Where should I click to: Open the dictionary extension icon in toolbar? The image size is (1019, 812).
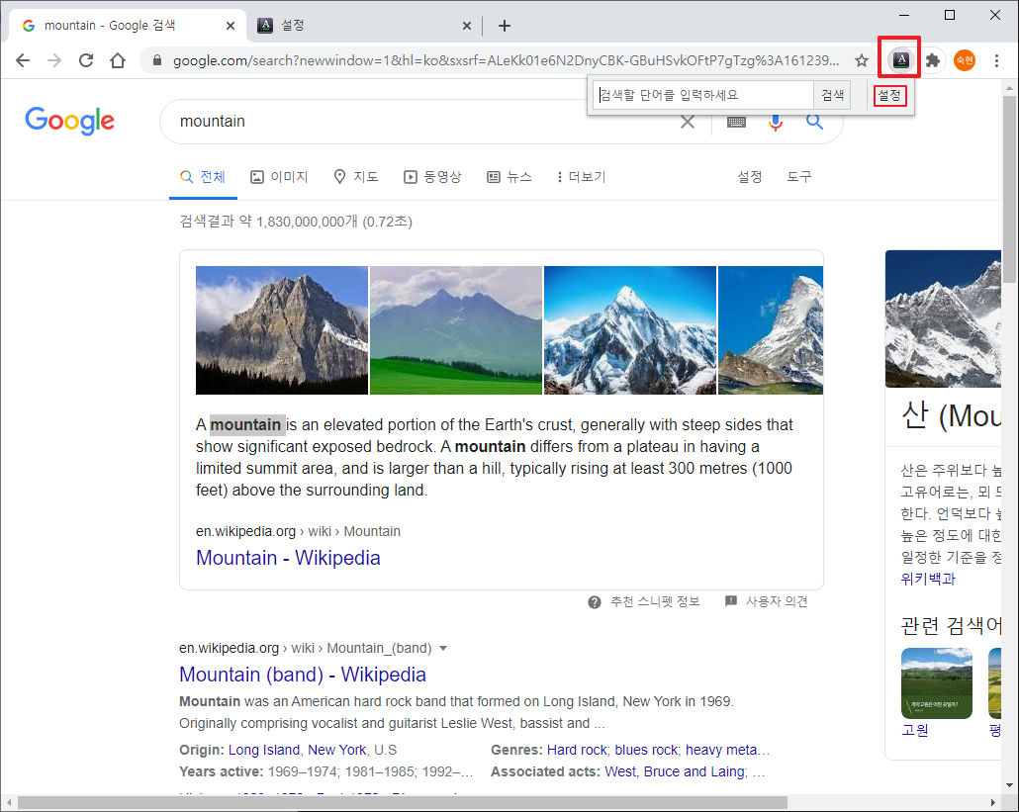coord(900,59)
